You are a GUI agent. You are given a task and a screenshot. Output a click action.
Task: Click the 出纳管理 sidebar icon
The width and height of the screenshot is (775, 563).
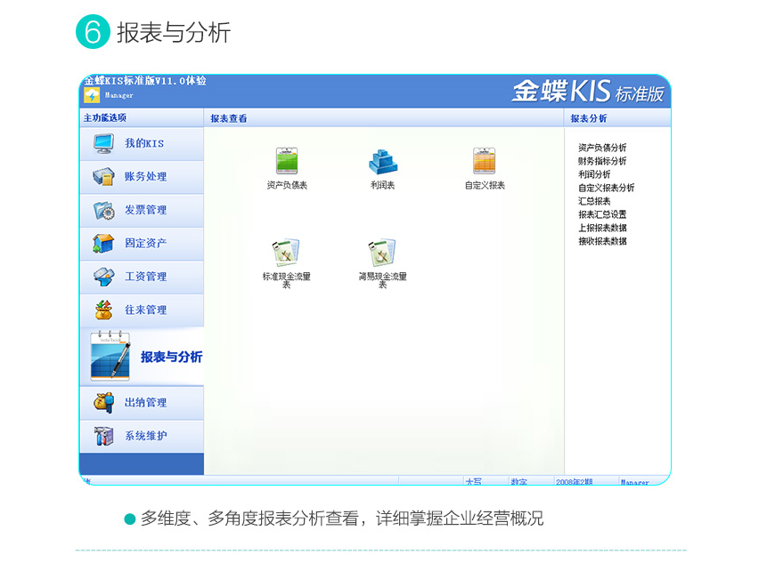[x=104, y=403]
